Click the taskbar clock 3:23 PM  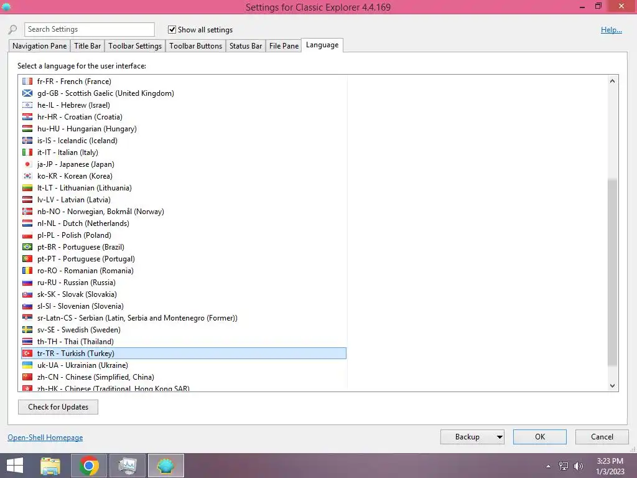610,461
